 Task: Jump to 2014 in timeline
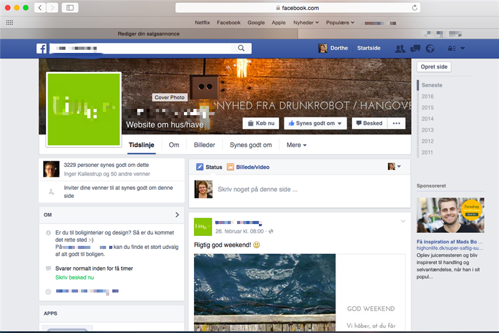pos(427,119)
